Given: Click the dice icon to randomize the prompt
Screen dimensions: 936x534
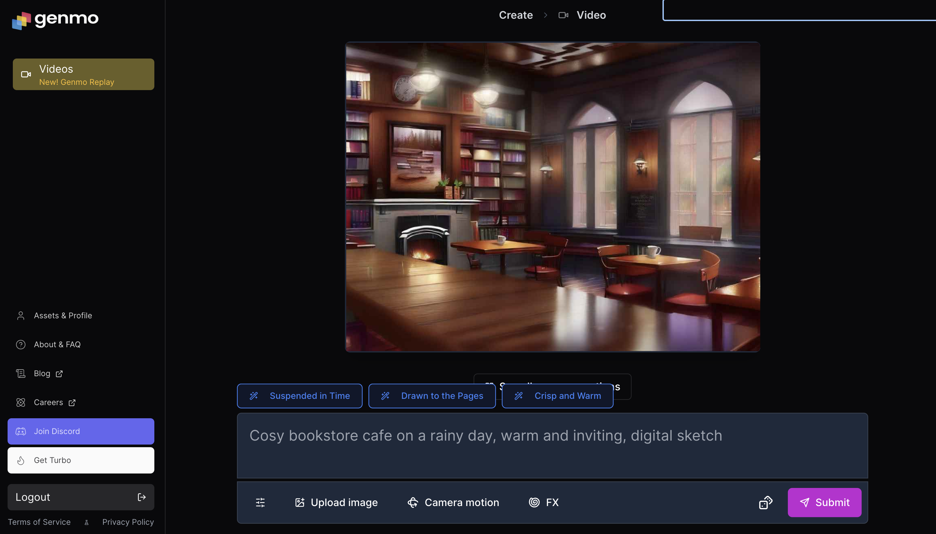Looking at the screenshot, I should coord(765,502).
